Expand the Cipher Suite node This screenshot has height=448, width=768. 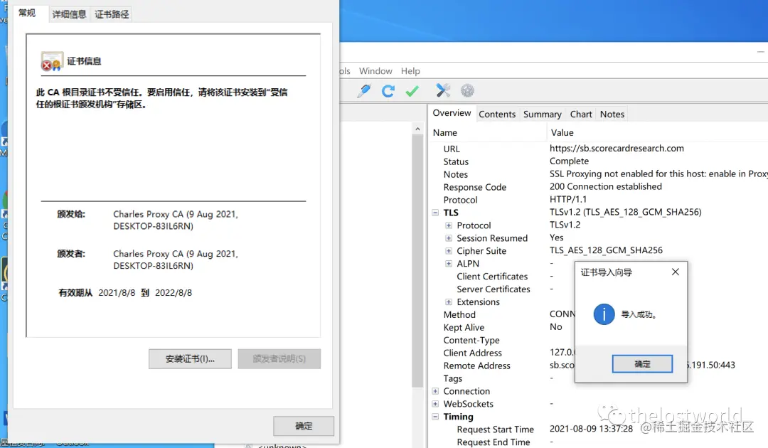point(448,251)
